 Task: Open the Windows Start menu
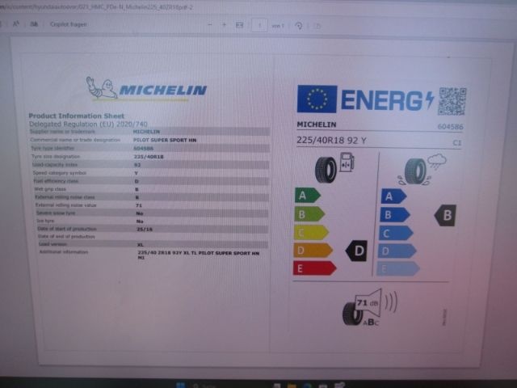point(180,386)
